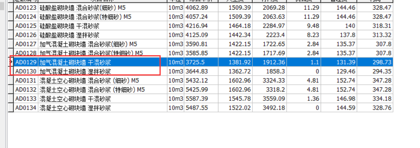The height and width of the screenshot is (148, 420).
Task: Click the unit price value 3644.83
Action: pos(197,71)
